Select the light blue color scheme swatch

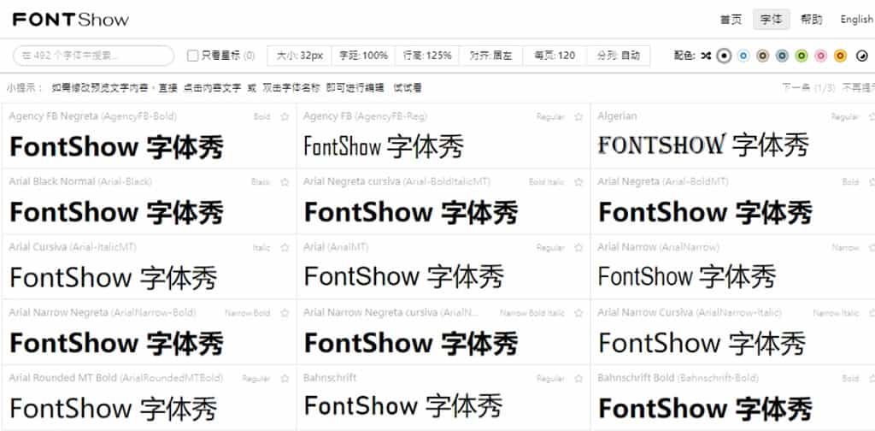[743, 56]
